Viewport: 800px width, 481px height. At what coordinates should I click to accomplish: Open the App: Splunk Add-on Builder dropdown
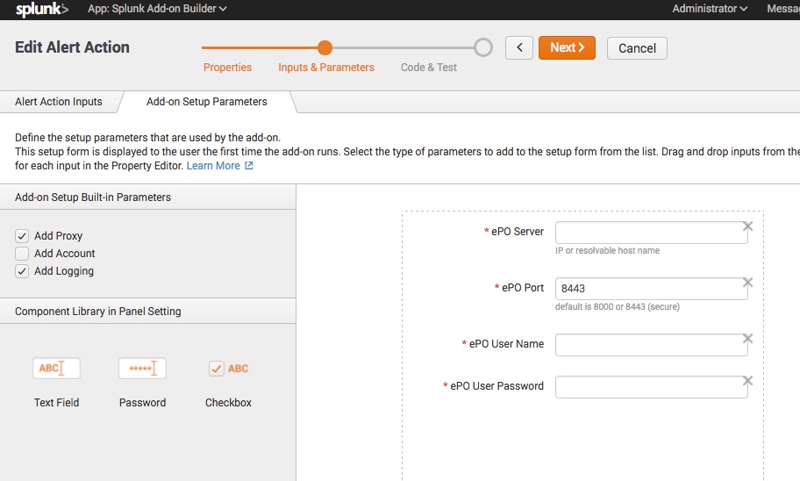point(157,9)
